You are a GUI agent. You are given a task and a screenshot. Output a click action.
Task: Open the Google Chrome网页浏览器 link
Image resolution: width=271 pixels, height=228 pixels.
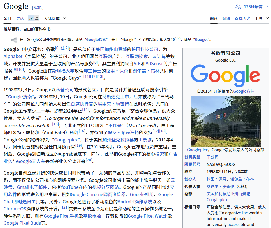tap(98, 194)
